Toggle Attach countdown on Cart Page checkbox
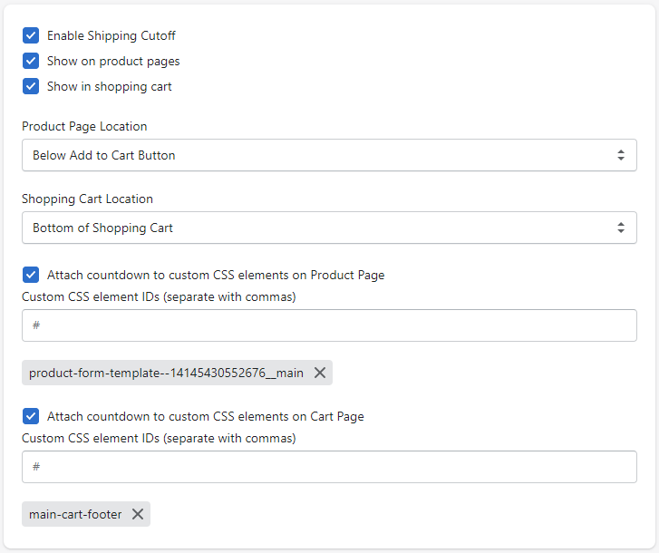Screen dimensions: 659x553 pos(31,416)
